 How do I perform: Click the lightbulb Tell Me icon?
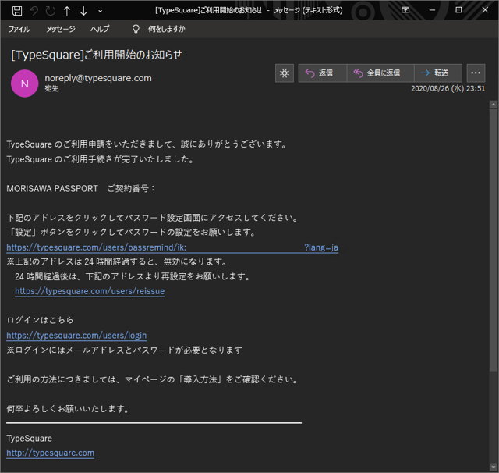pos(136,30)
